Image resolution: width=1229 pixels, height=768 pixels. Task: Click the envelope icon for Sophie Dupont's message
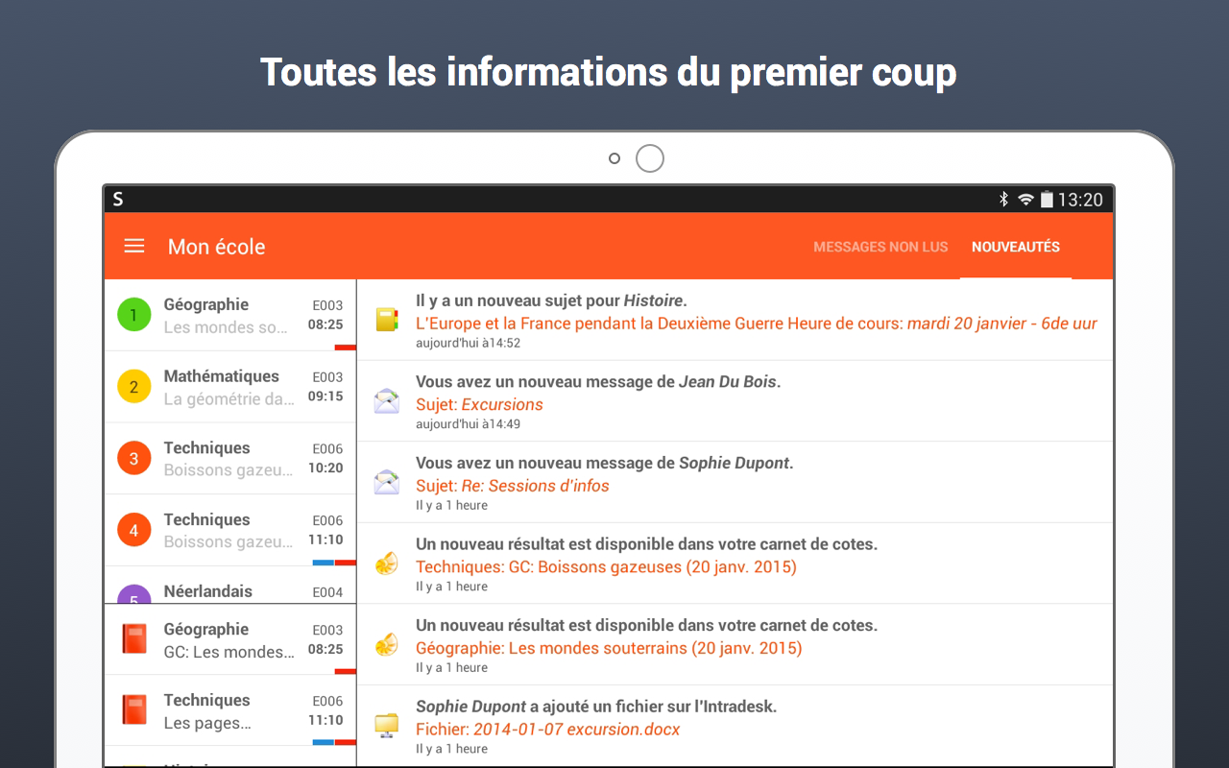pyautogui.click(x=386, y=480)
